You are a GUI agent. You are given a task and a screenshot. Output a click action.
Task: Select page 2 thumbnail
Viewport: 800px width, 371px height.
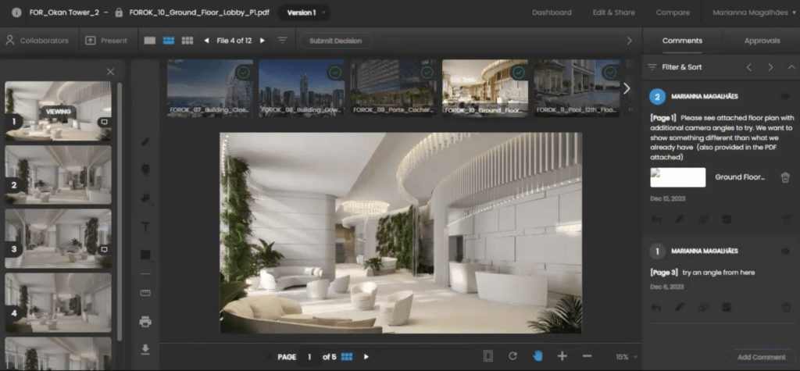(58, 175)
